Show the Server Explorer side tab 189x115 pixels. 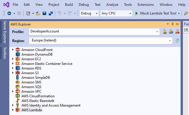click(5, 32)
